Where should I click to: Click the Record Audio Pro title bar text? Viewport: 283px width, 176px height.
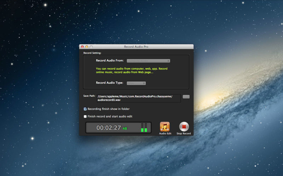pos(136,47)
